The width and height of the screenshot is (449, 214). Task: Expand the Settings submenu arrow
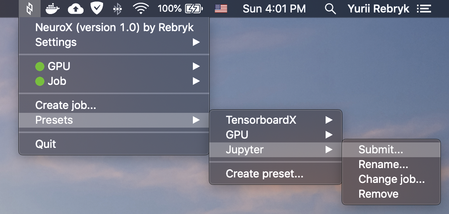(x=196, y=42)
